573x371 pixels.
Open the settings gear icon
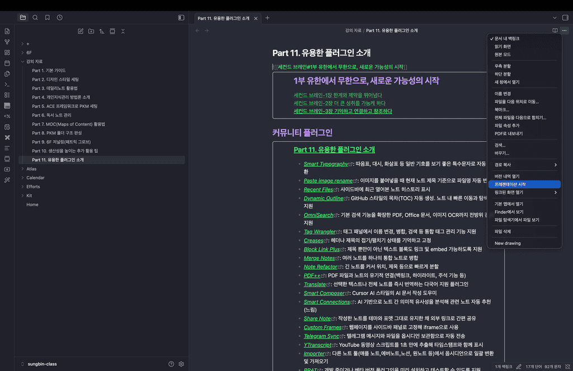[181, 364]
